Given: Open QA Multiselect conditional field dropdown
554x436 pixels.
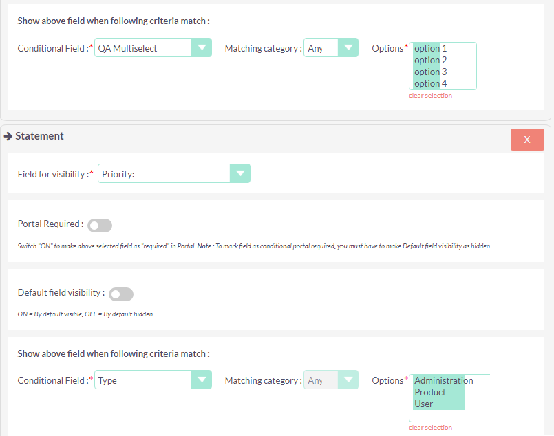Looking at the screenshot, I should tap(153, 48).
